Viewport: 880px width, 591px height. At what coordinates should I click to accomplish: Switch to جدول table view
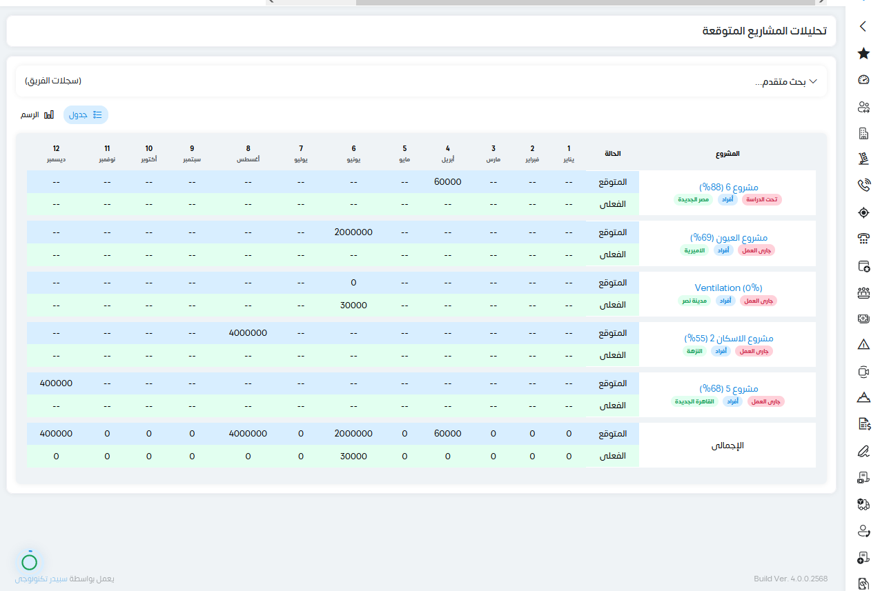tap(86, 115)
